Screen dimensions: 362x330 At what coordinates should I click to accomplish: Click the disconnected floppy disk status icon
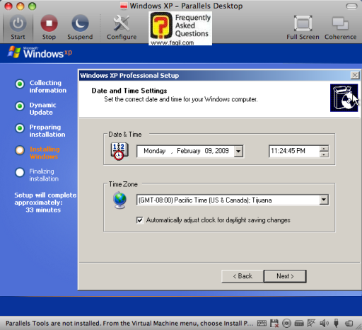[274, 323]
